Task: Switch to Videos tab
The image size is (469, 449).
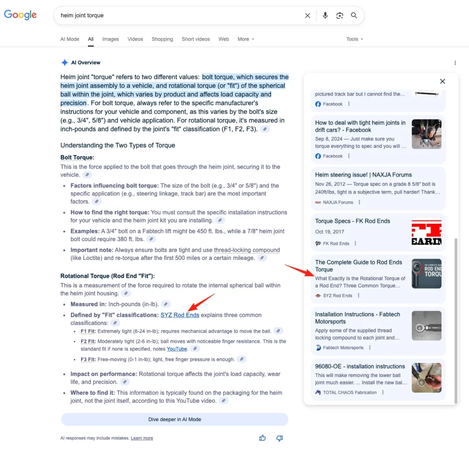Action: click(135, 39)
